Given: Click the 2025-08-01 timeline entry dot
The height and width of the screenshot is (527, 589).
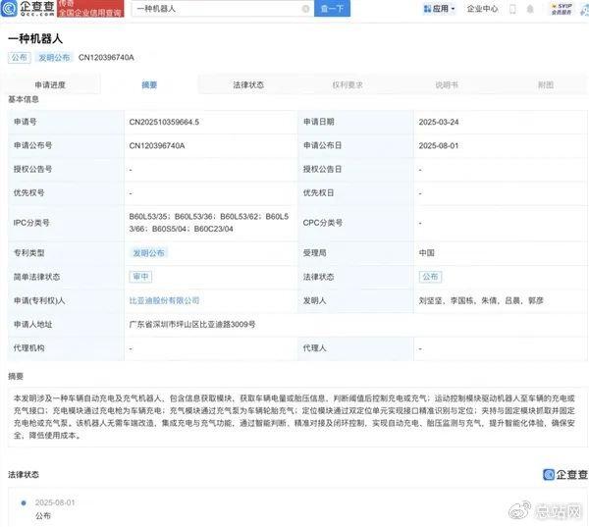Looking at the screenshot, I should (x=24, y=502).
